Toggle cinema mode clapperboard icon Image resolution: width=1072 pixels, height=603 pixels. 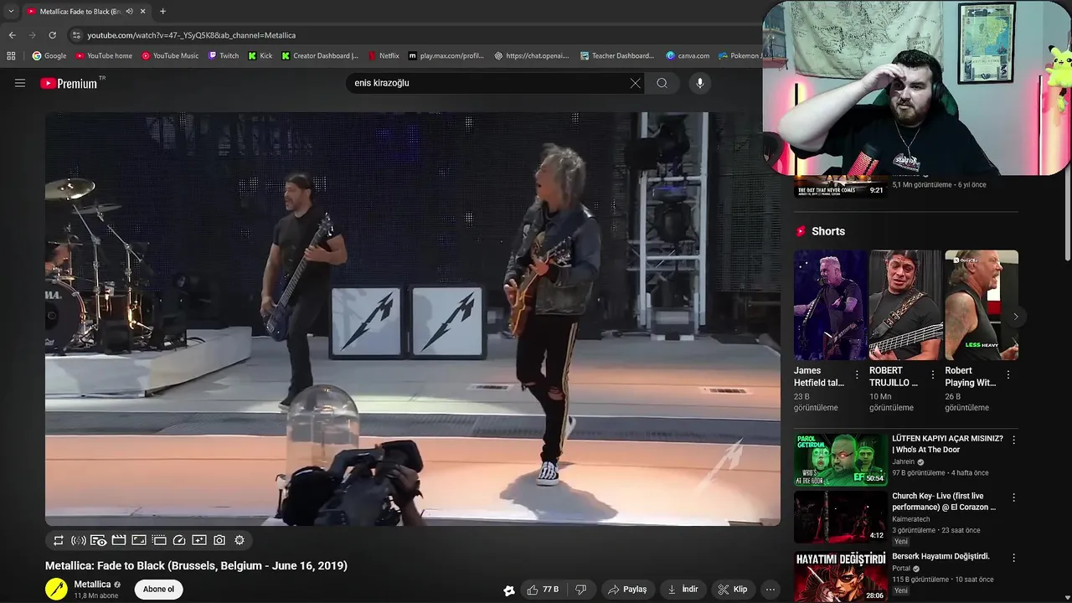coord(119,541)
